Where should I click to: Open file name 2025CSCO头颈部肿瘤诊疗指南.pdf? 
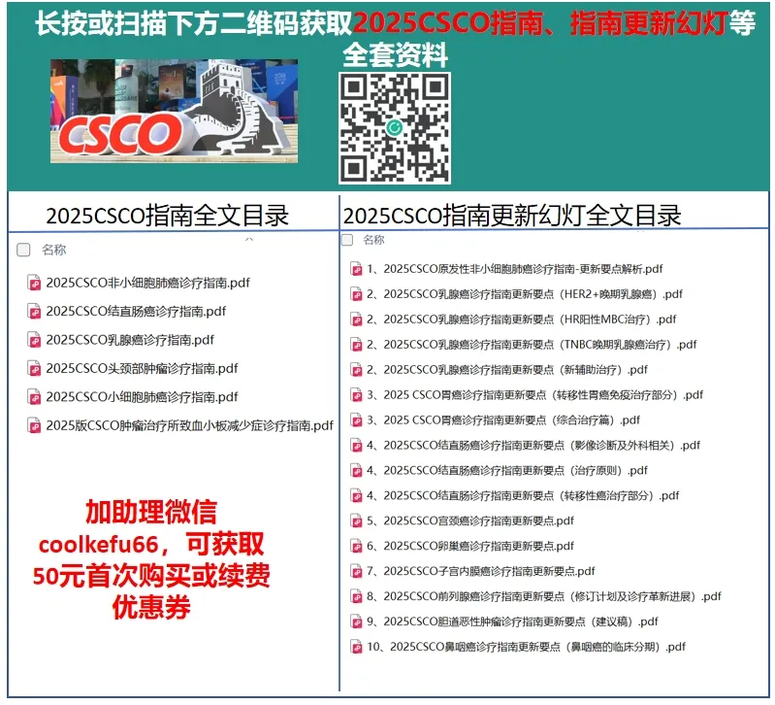tap(142, 369)
